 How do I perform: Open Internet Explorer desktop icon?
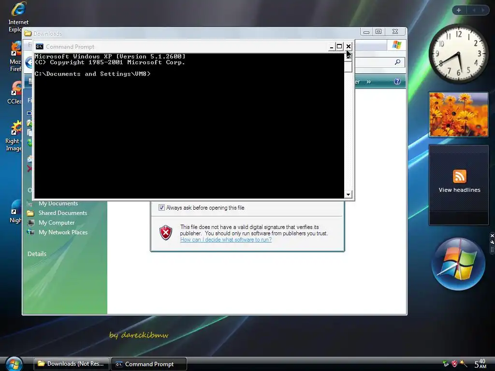(18, 16)
